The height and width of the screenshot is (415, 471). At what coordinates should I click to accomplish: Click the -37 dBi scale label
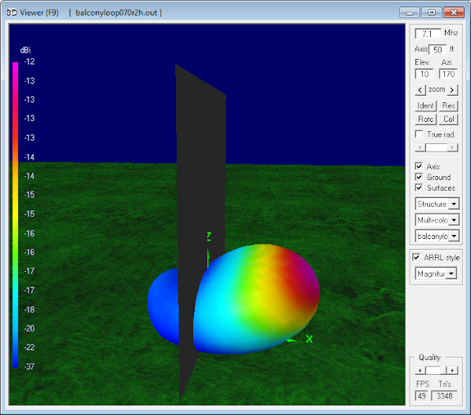coord(29,367)
